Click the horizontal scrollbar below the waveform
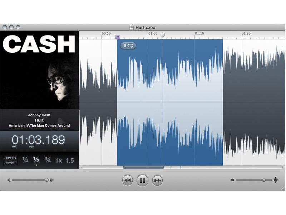This screenshot has width=286, height=215. [x=143, y=168]
